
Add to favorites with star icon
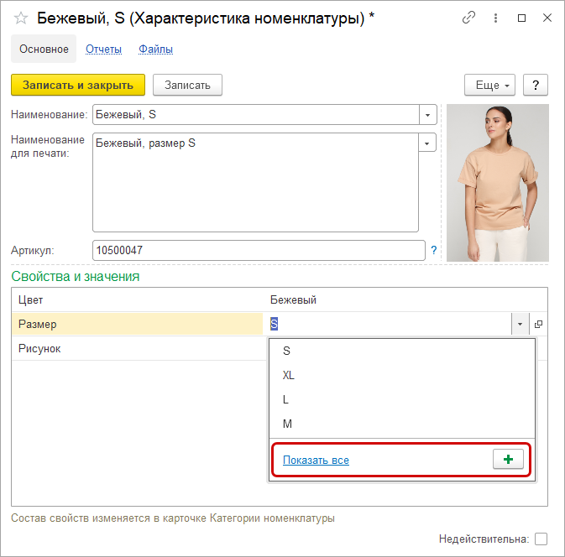click(21, 18)
